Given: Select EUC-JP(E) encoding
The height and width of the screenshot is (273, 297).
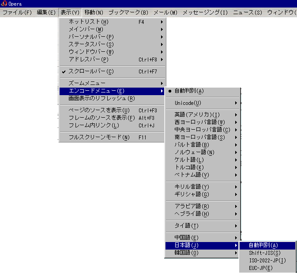Looking at the screenshot, I should pos(267,268).
